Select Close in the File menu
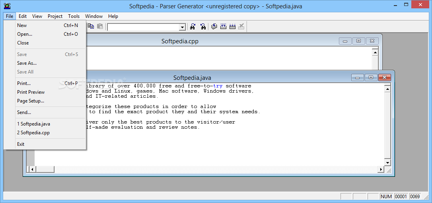Image resolution: width=432 pixels, height=203 pixels. coord(45,43)
